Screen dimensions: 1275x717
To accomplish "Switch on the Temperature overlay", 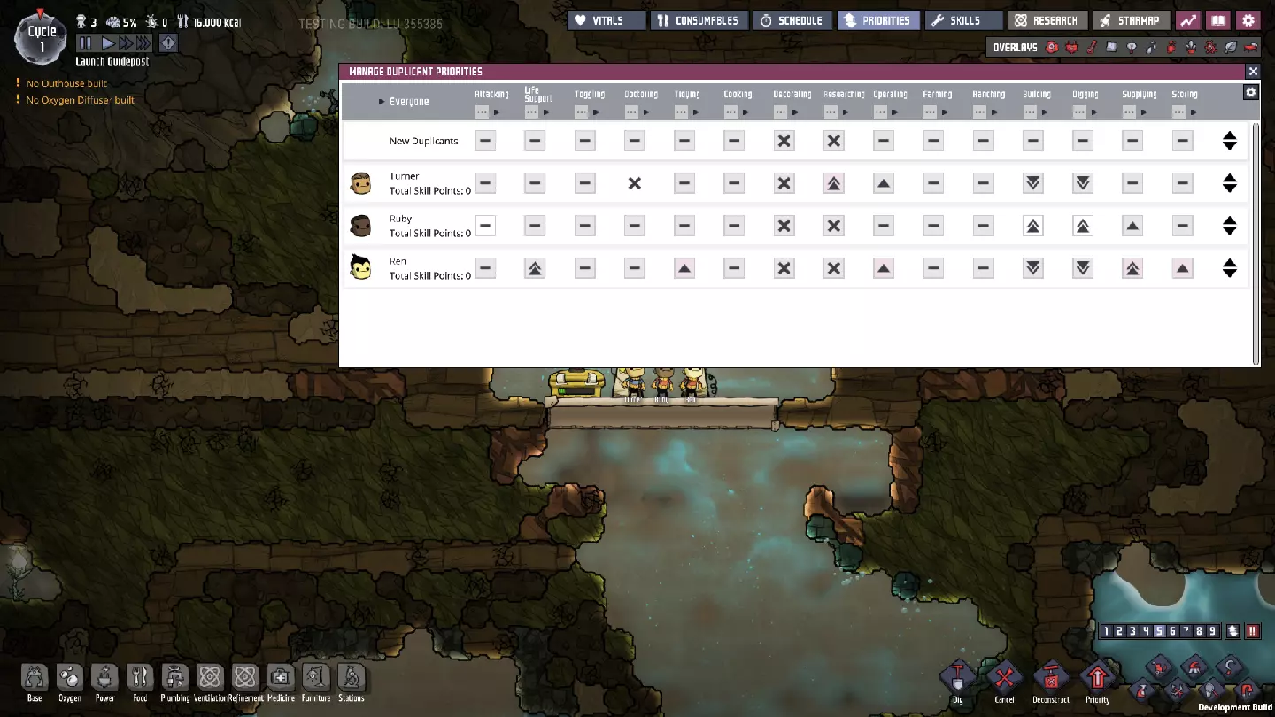I will [x=1092, y=47].
